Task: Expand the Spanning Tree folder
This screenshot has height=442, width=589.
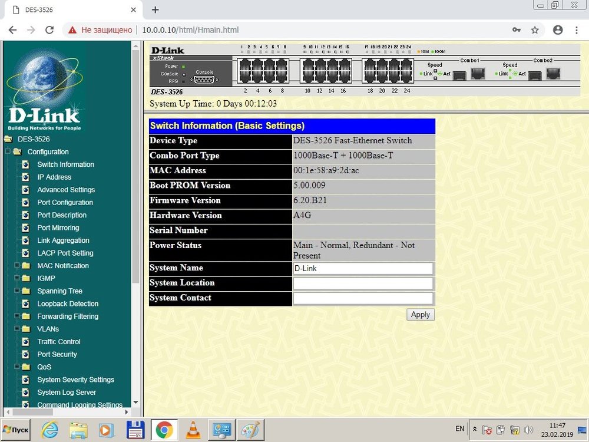Action: [x=17, y=291]
